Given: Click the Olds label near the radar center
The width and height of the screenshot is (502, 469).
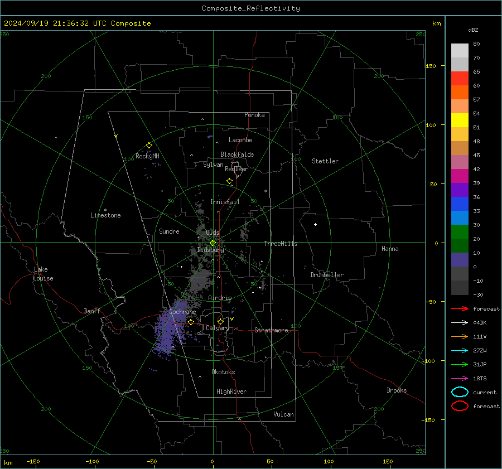Looking at the screenshot, I should [x=213, y=233].
